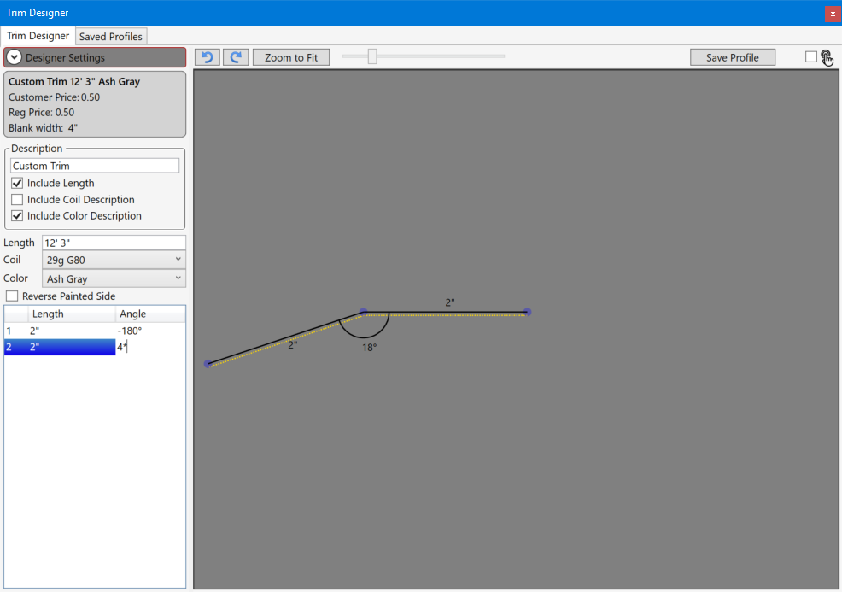
Task: Collapse the Designer Settings chevron icon
Action: point(15,57)
